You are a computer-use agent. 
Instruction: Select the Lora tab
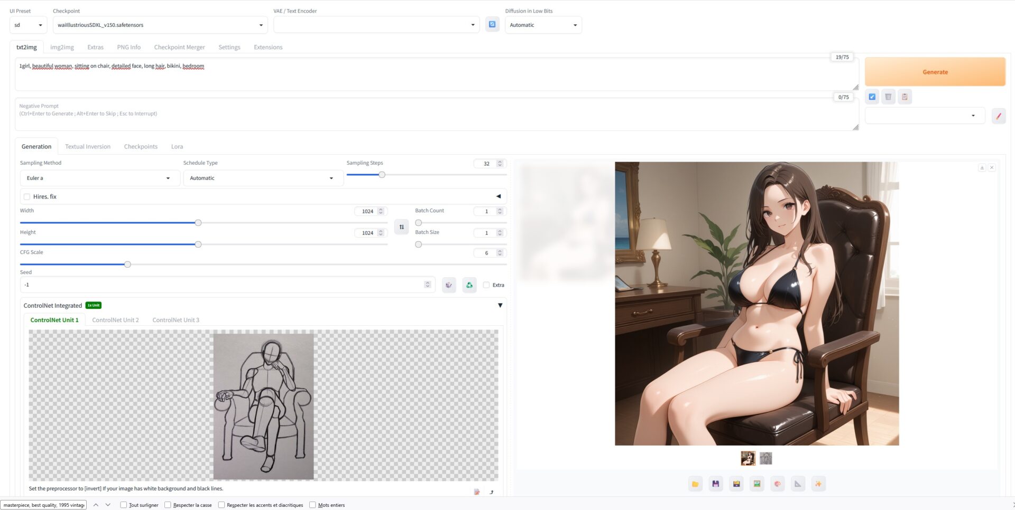coord(177,146)
